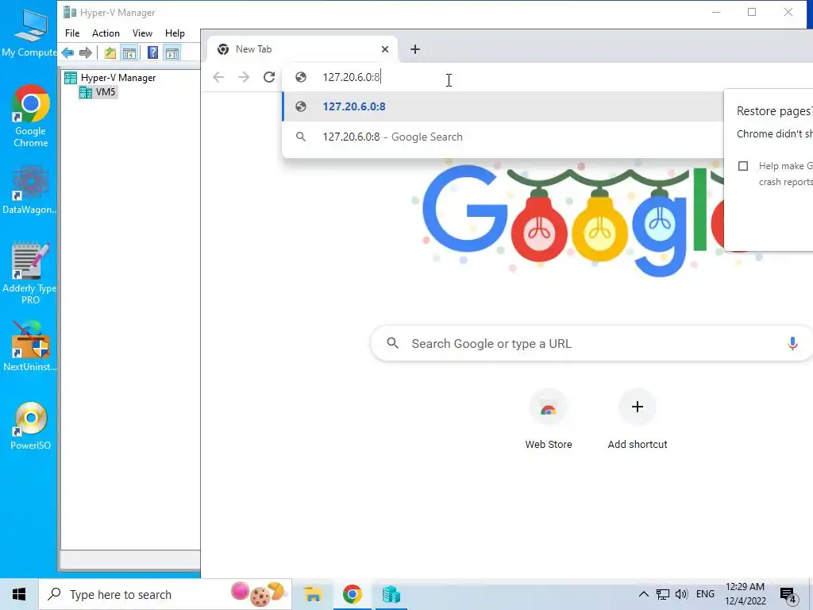813x610 pixels.
Task: Open the Windows Start menu
Action: point(19,594)
